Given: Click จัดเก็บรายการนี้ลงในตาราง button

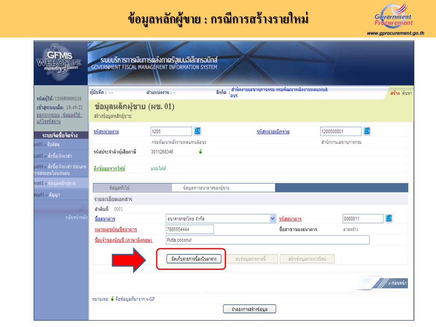Looking at the screenshot, I should [x=194, y=259].
